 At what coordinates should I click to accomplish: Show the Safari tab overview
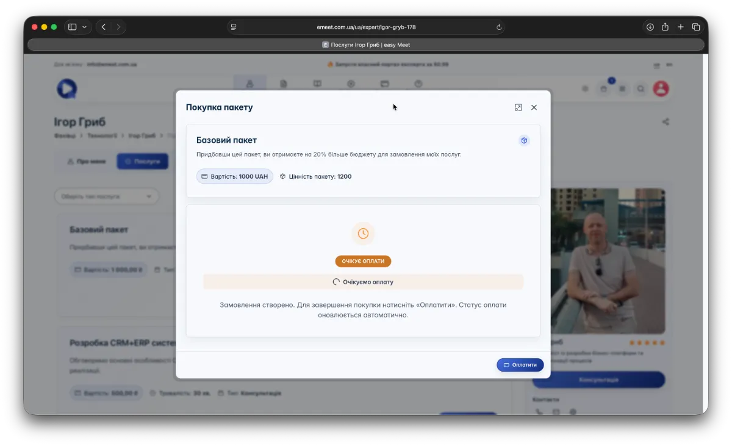pos(696,27)
